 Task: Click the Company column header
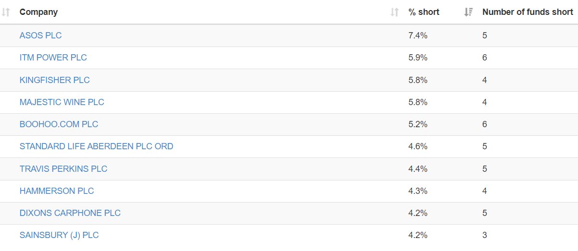point(38,12)
